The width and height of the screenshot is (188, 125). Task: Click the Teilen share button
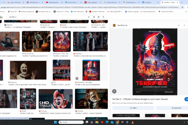133,108
